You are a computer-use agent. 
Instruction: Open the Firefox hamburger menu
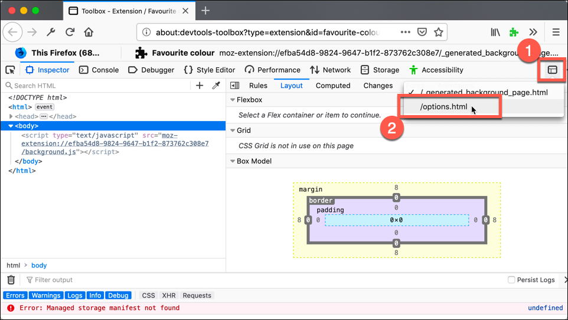pyautogui.click(x=556, y=32)
